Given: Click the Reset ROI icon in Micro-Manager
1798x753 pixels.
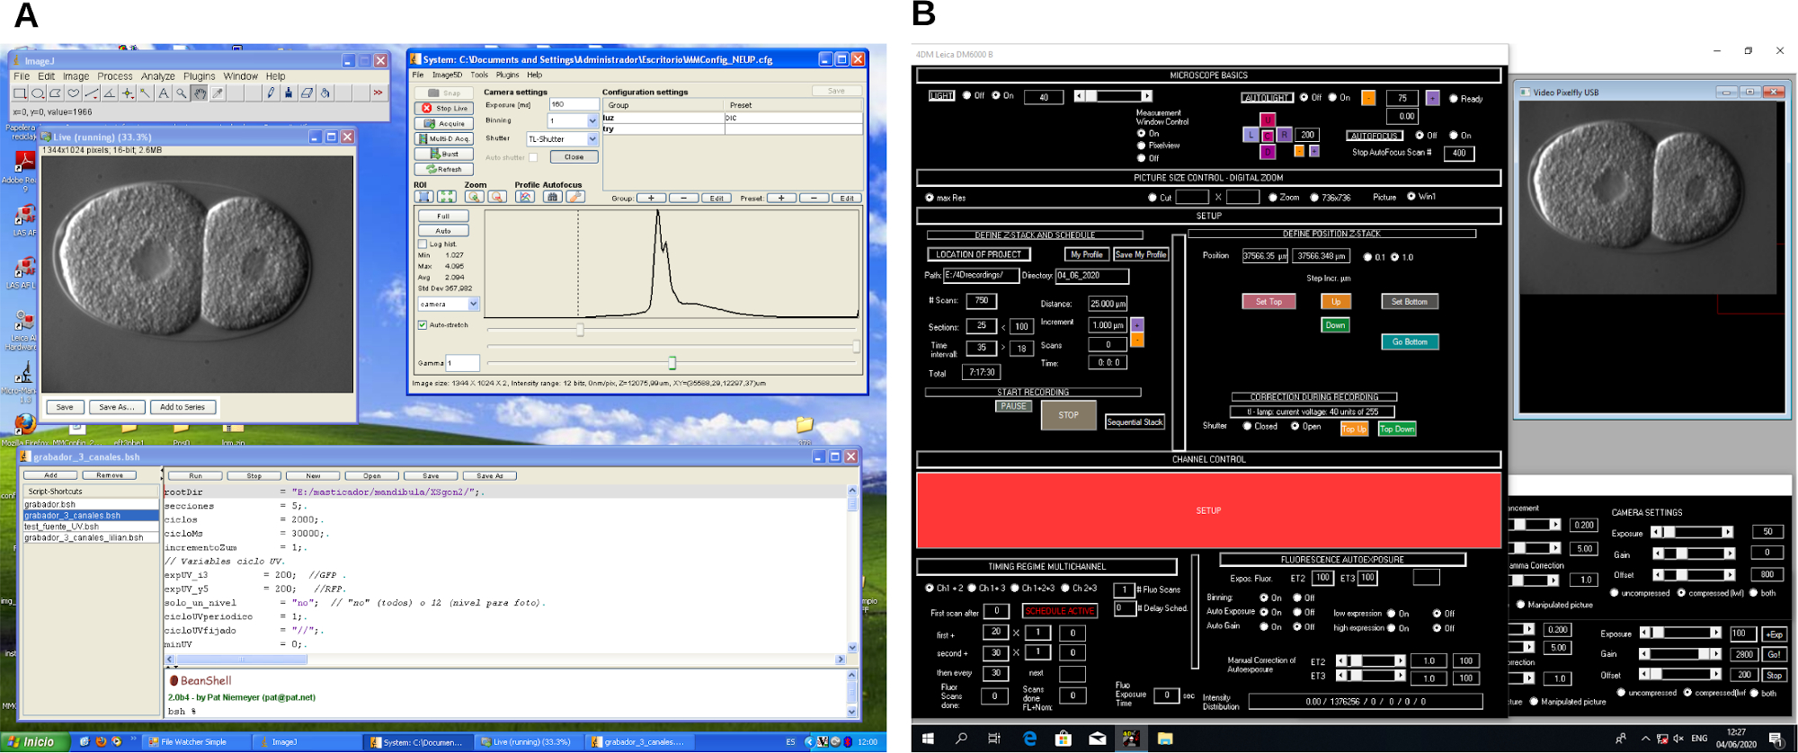Looking at the screenshot, I should pos(447,197).
